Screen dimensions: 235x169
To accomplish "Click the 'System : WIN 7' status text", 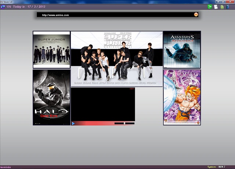I will coord(216,167).
